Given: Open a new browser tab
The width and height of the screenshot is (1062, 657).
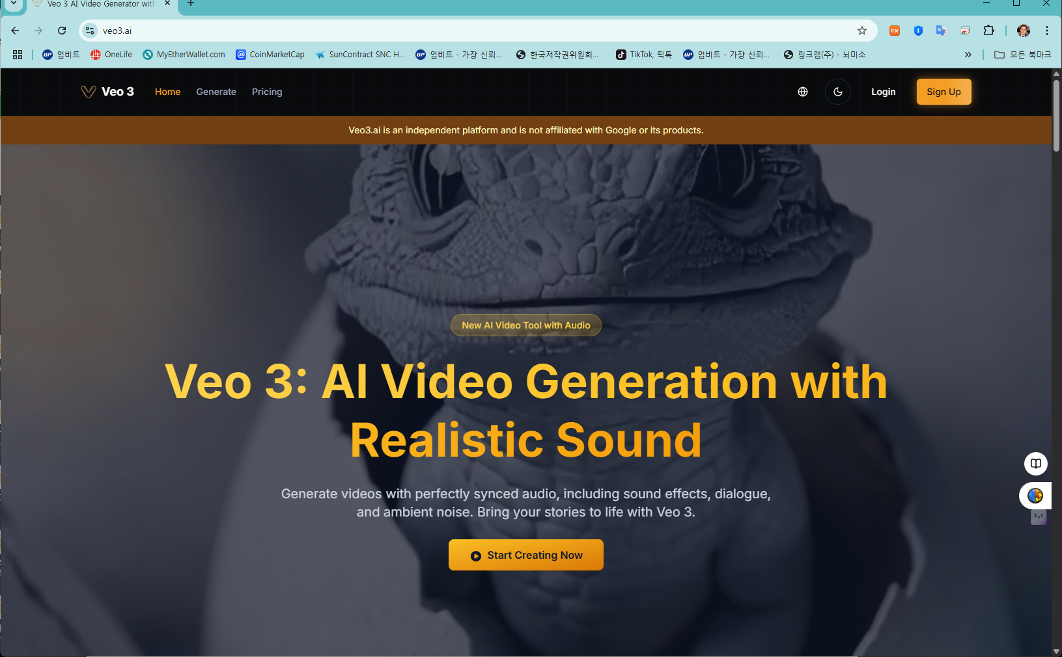Looking at the screenshot, I should (x=191, y=3).
